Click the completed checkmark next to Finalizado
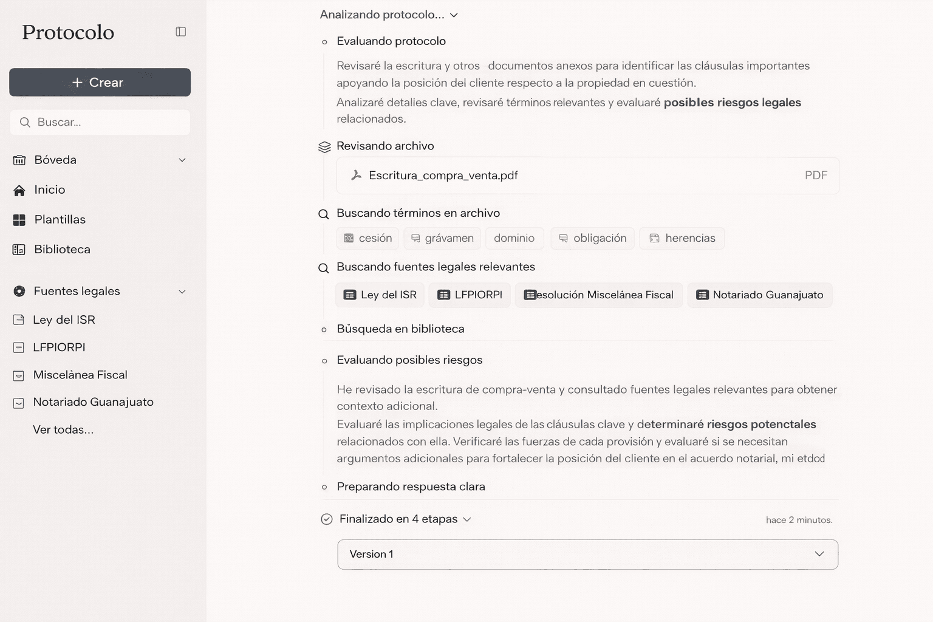 point(326,519)
